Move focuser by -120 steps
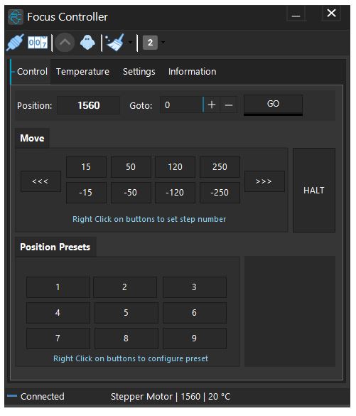The image size is (356, 416). (x=175, y=193)
